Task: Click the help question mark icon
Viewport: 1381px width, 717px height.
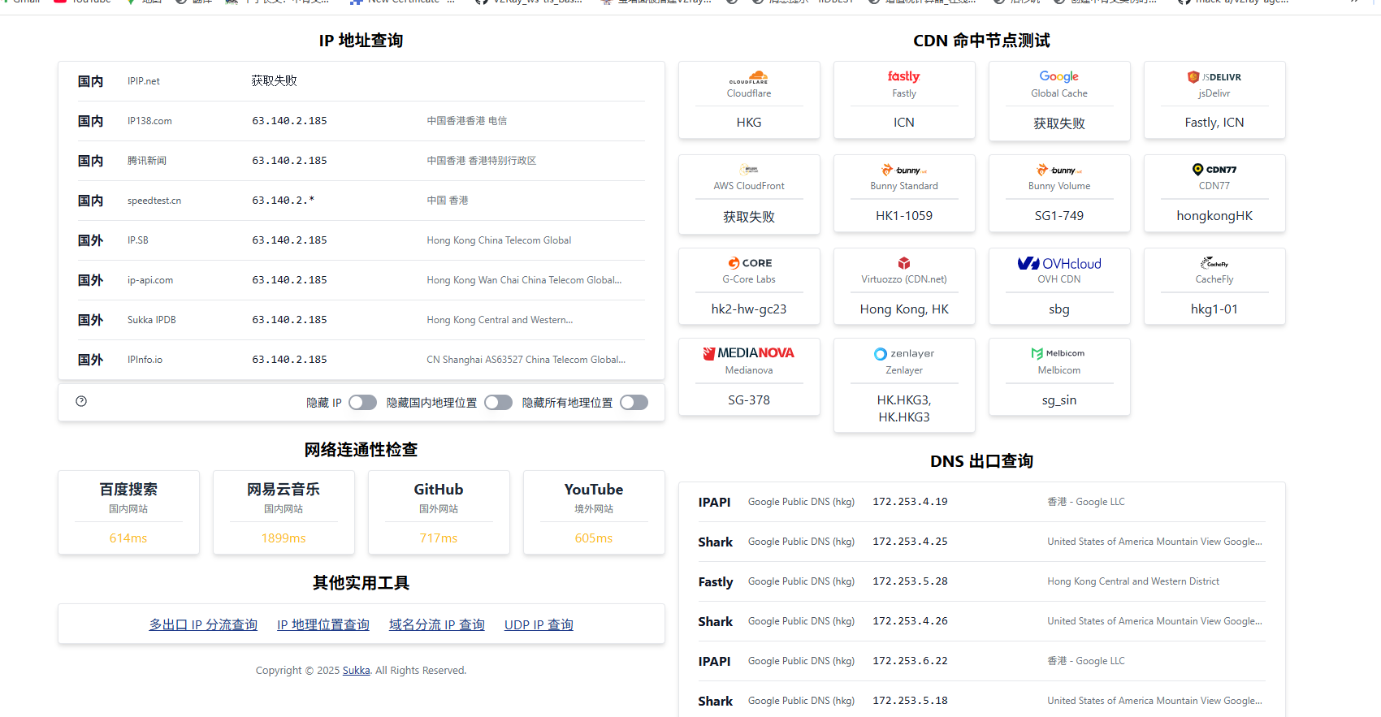Action: point(81,401)
